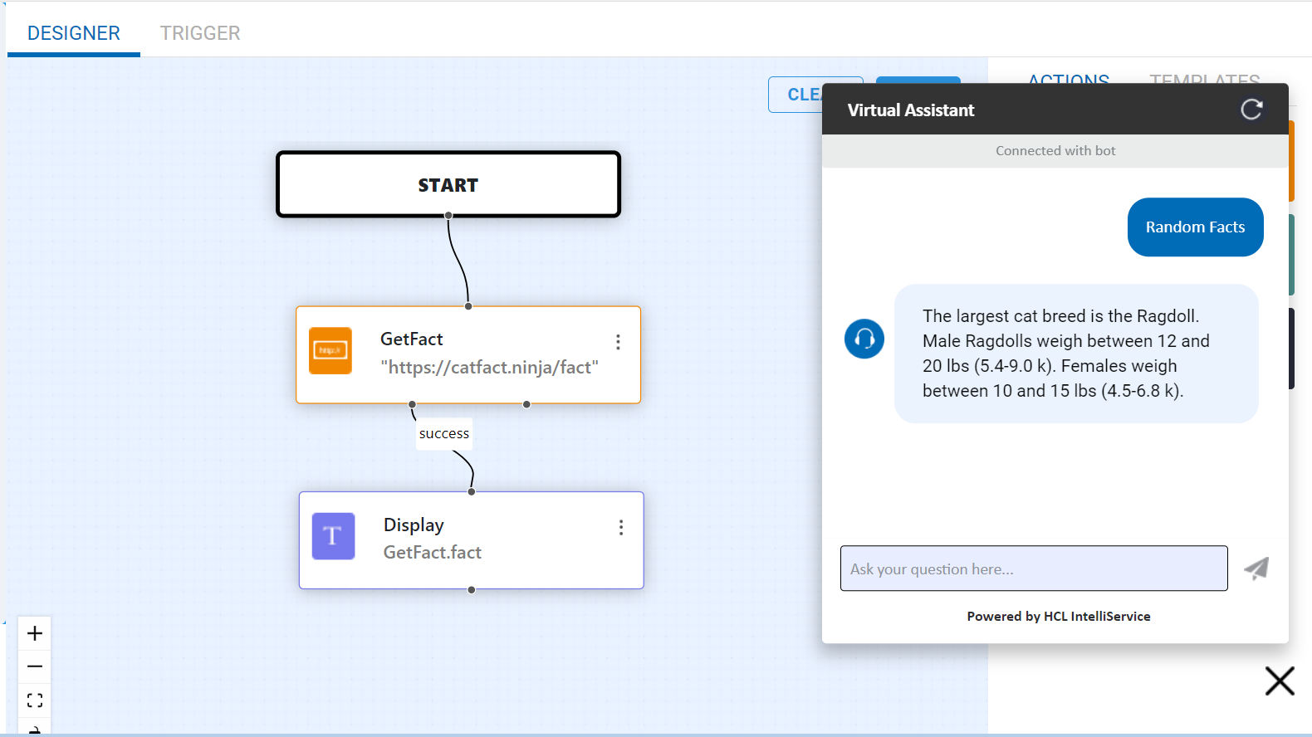This screenshot has width=1312, height=737.
Task: Switch to the TRIGGER tab
Action: coord(200,33)
